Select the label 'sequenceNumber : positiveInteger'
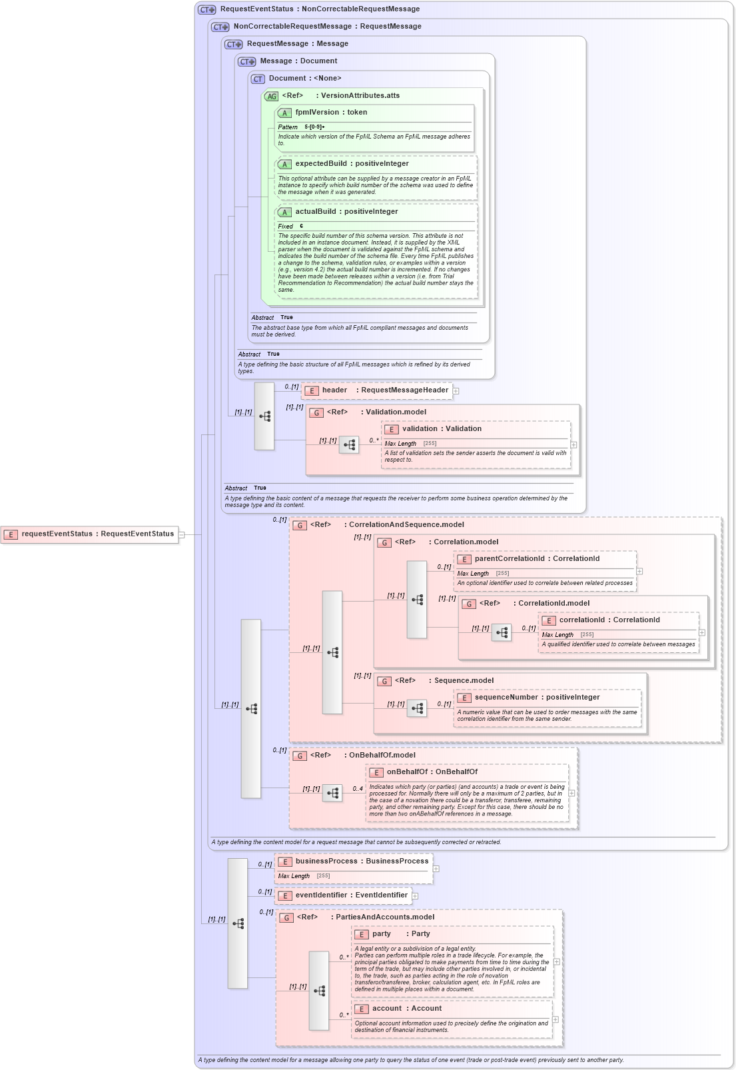 pyautogui.click(x=537, y=698)
